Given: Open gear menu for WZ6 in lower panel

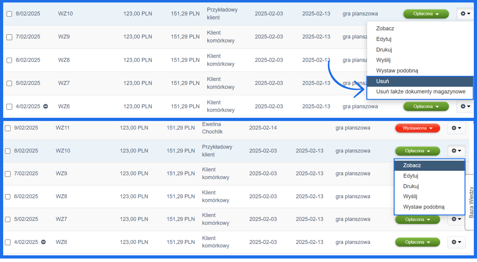Looking at the screenshot, I should point(456,242).
